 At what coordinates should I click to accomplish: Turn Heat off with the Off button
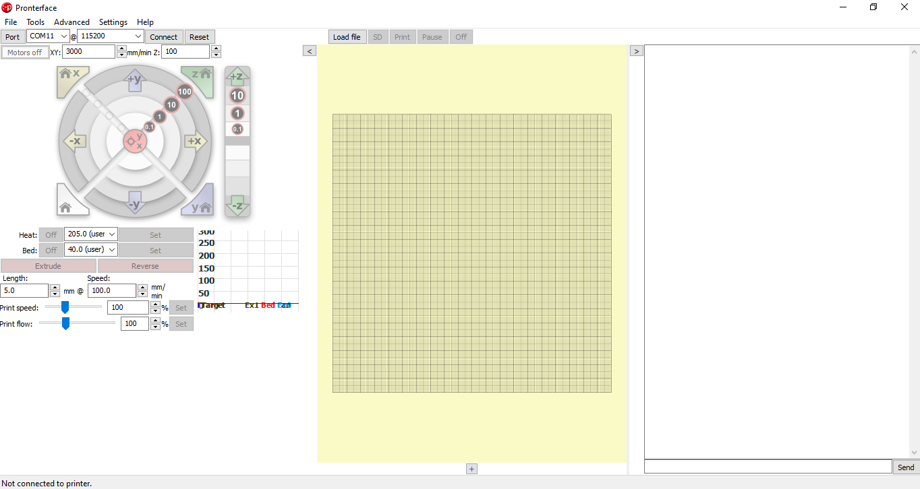[51, 235]
